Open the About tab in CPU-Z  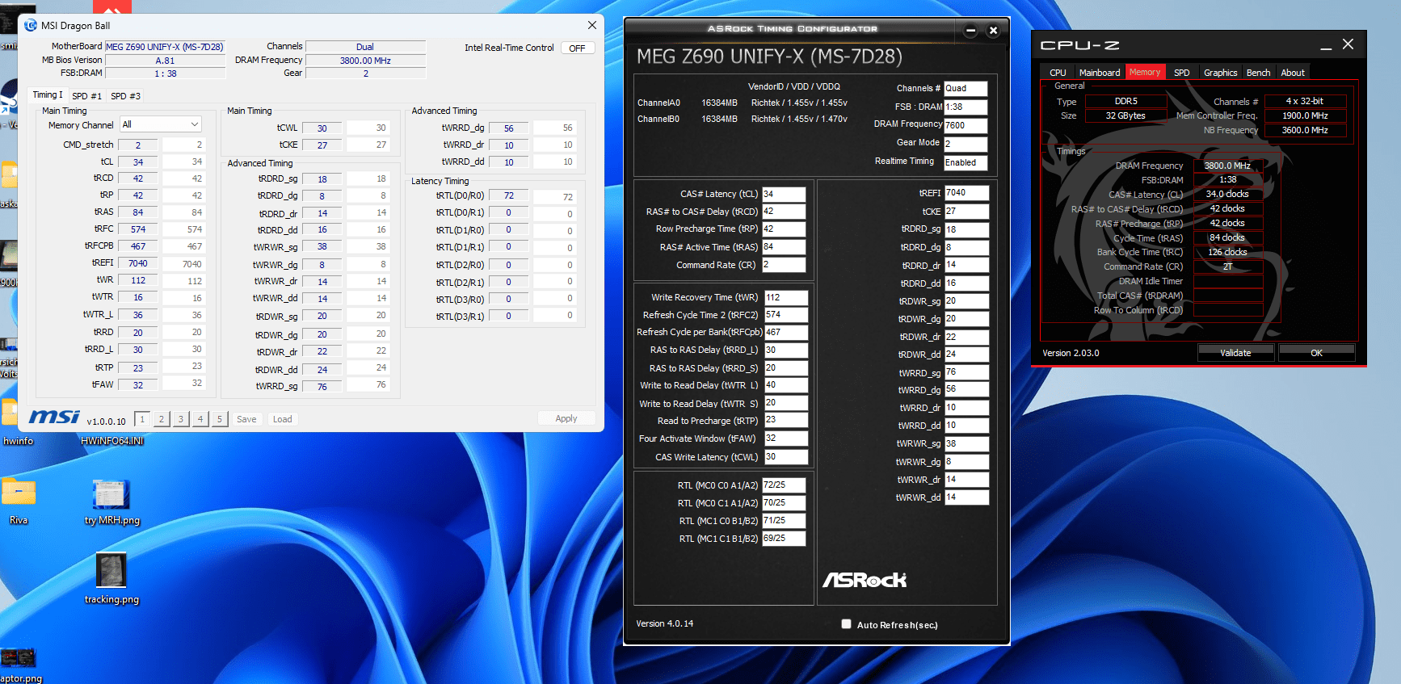1293,73
